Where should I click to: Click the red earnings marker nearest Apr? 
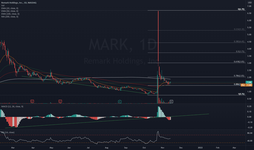(32, 101)
